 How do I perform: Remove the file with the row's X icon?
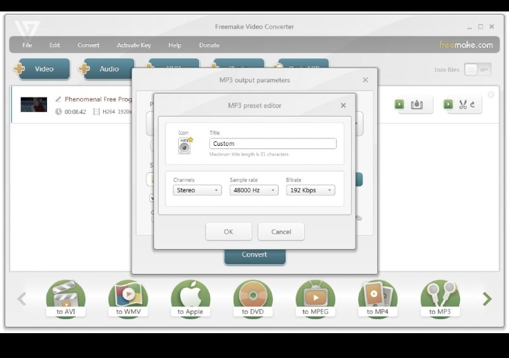point(491,94)
